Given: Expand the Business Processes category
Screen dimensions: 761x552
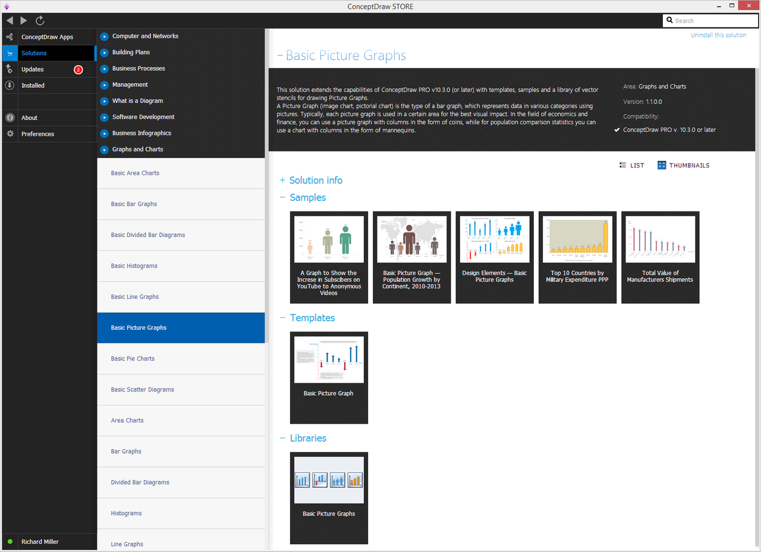Looking at the screenshot, I should (x=104, y=68).
